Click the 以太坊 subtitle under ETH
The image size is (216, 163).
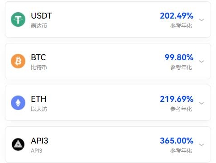pos(39,109)
